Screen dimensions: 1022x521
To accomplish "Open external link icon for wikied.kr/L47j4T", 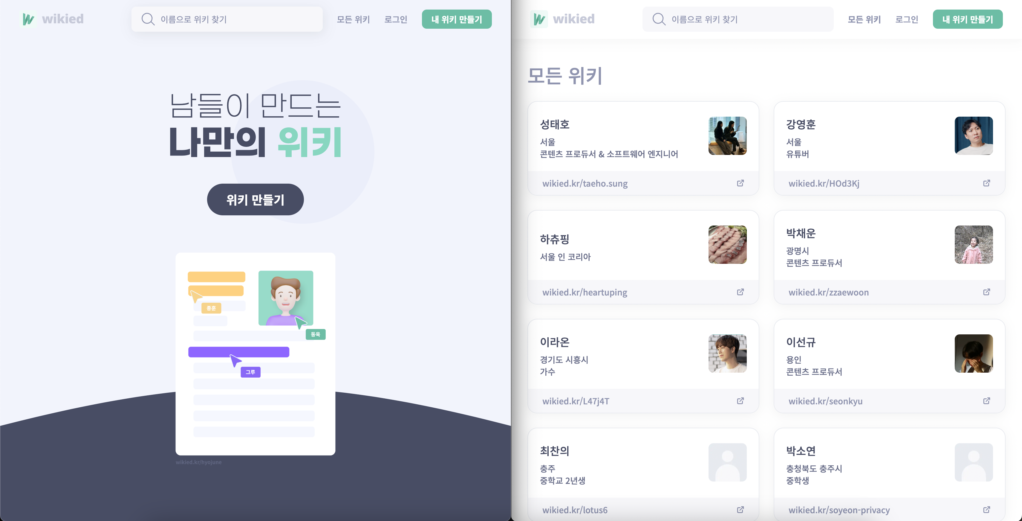I will pos(740,401).
